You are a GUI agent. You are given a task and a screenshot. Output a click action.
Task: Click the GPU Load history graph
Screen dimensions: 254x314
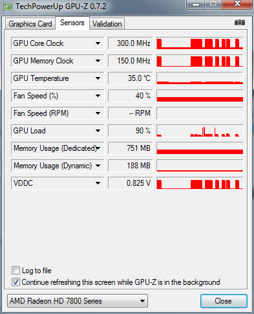pos(200,131)
